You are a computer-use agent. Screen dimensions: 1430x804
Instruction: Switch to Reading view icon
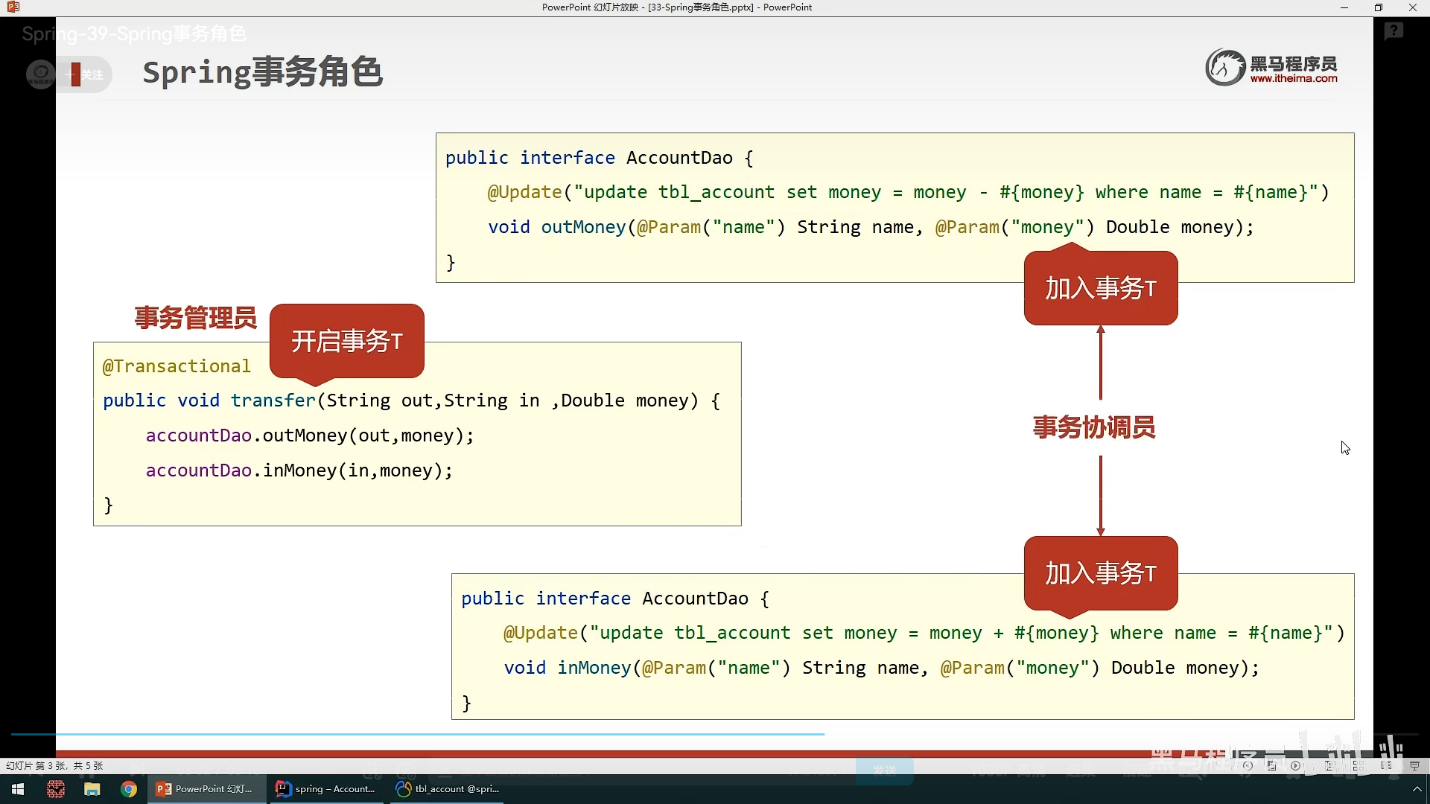click(x=1386, y=765)
